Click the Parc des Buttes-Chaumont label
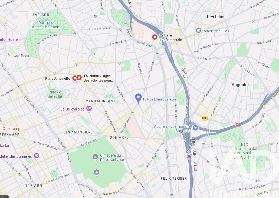Image resolution: width=279 pixels, height=198 pixels. click(45, 25)
